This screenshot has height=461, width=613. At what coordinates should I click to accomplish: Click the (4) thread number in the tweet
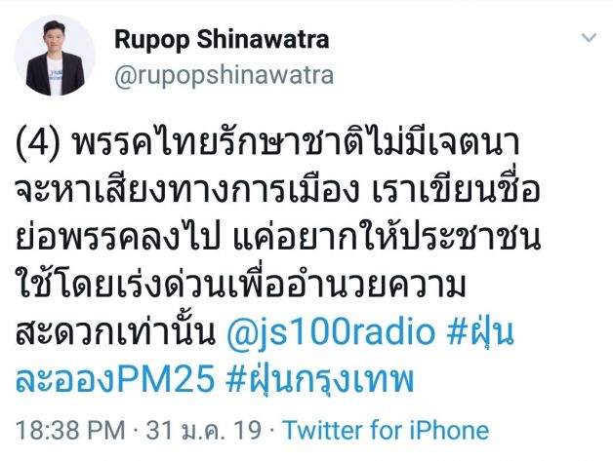(x=38, y=144)
